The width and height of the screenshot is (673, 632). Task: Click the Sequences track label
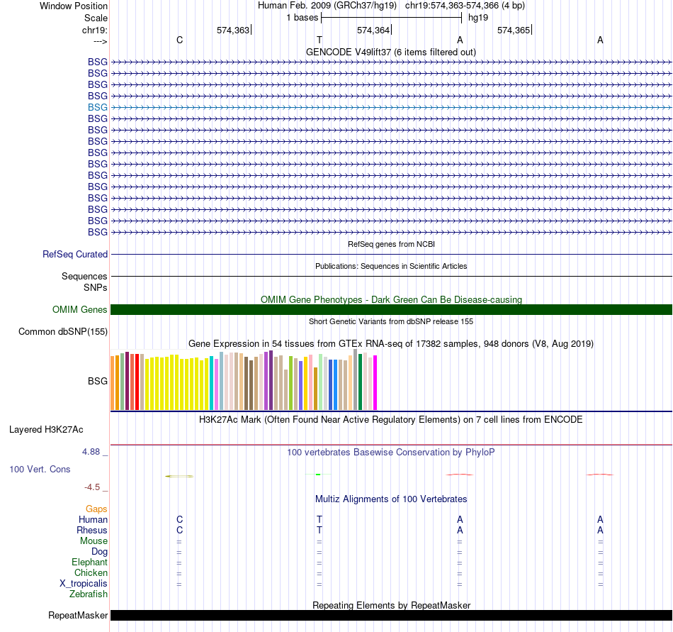tap(84, 276)
